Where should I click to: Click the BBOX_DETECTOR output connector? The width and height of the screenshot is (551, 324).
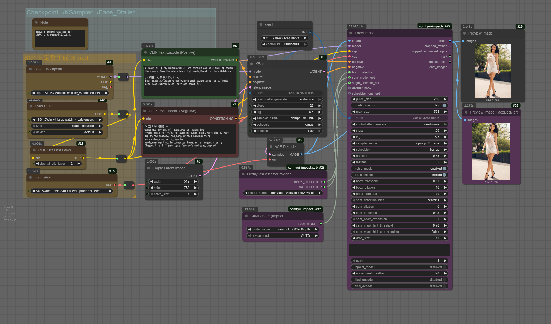coord(324,182)
